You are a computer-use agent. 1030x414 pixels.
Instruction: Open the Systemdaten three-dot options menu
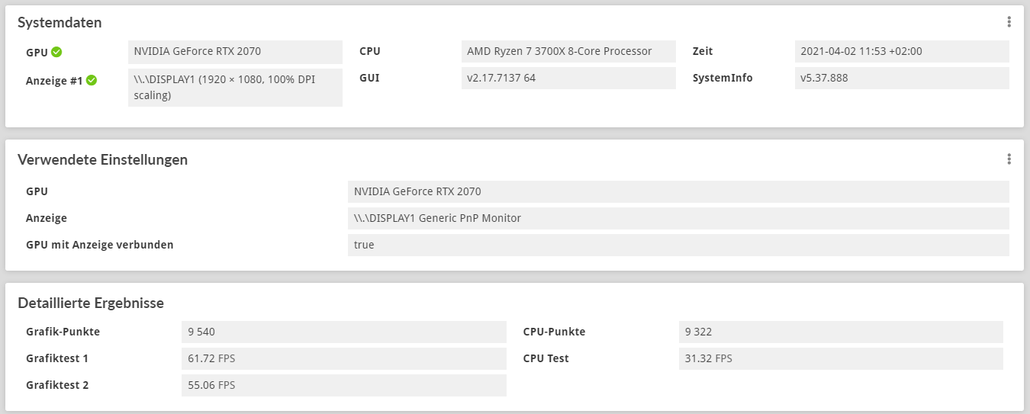pos(1009,22)
